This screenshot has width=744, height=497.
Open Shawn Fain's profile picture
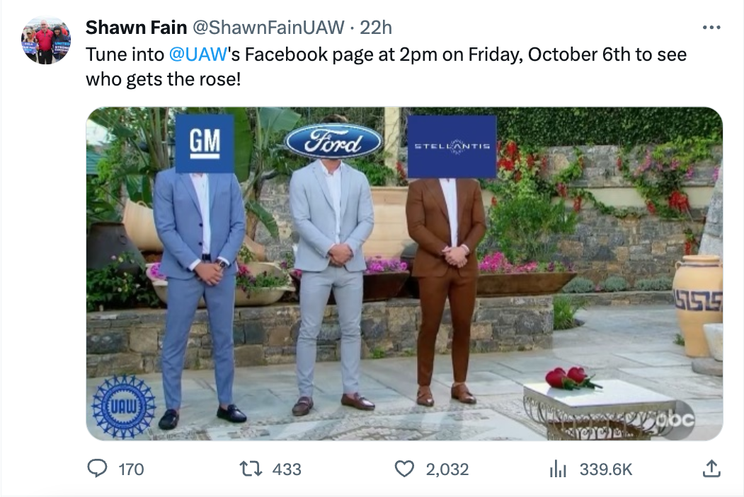pyautogui.click(x=46, y=40)
